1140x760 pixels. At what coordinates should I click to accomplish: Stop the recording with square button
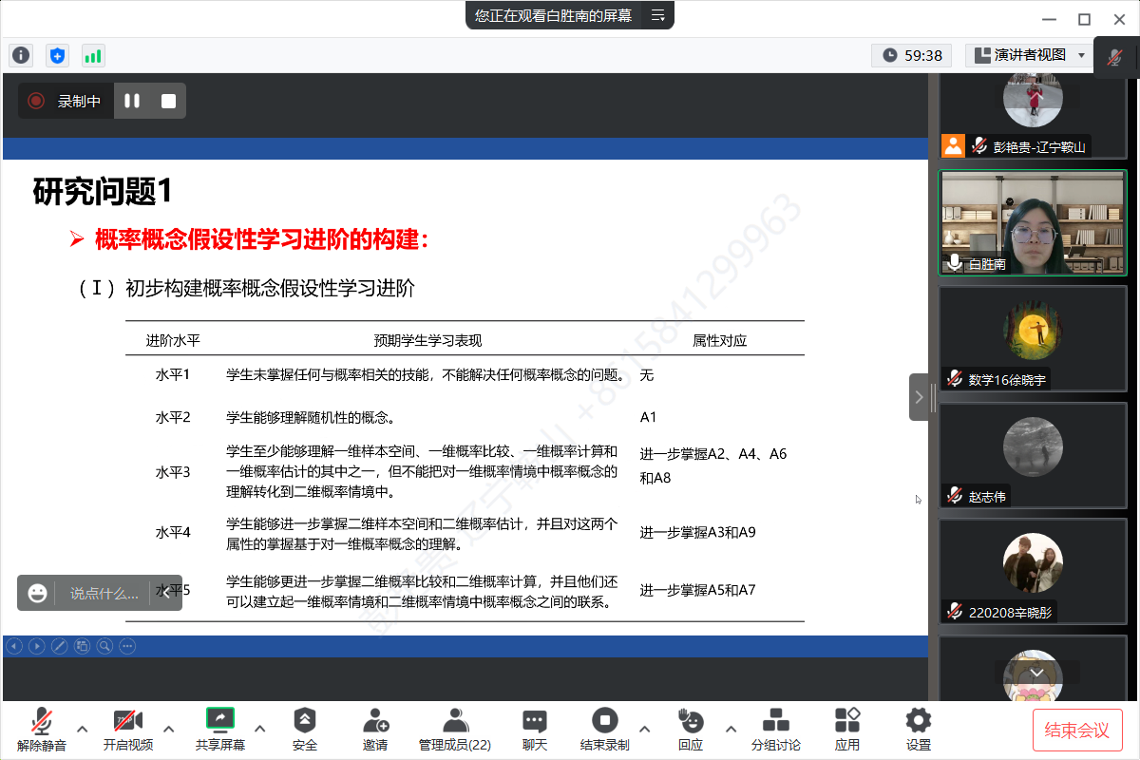[168, 101]
